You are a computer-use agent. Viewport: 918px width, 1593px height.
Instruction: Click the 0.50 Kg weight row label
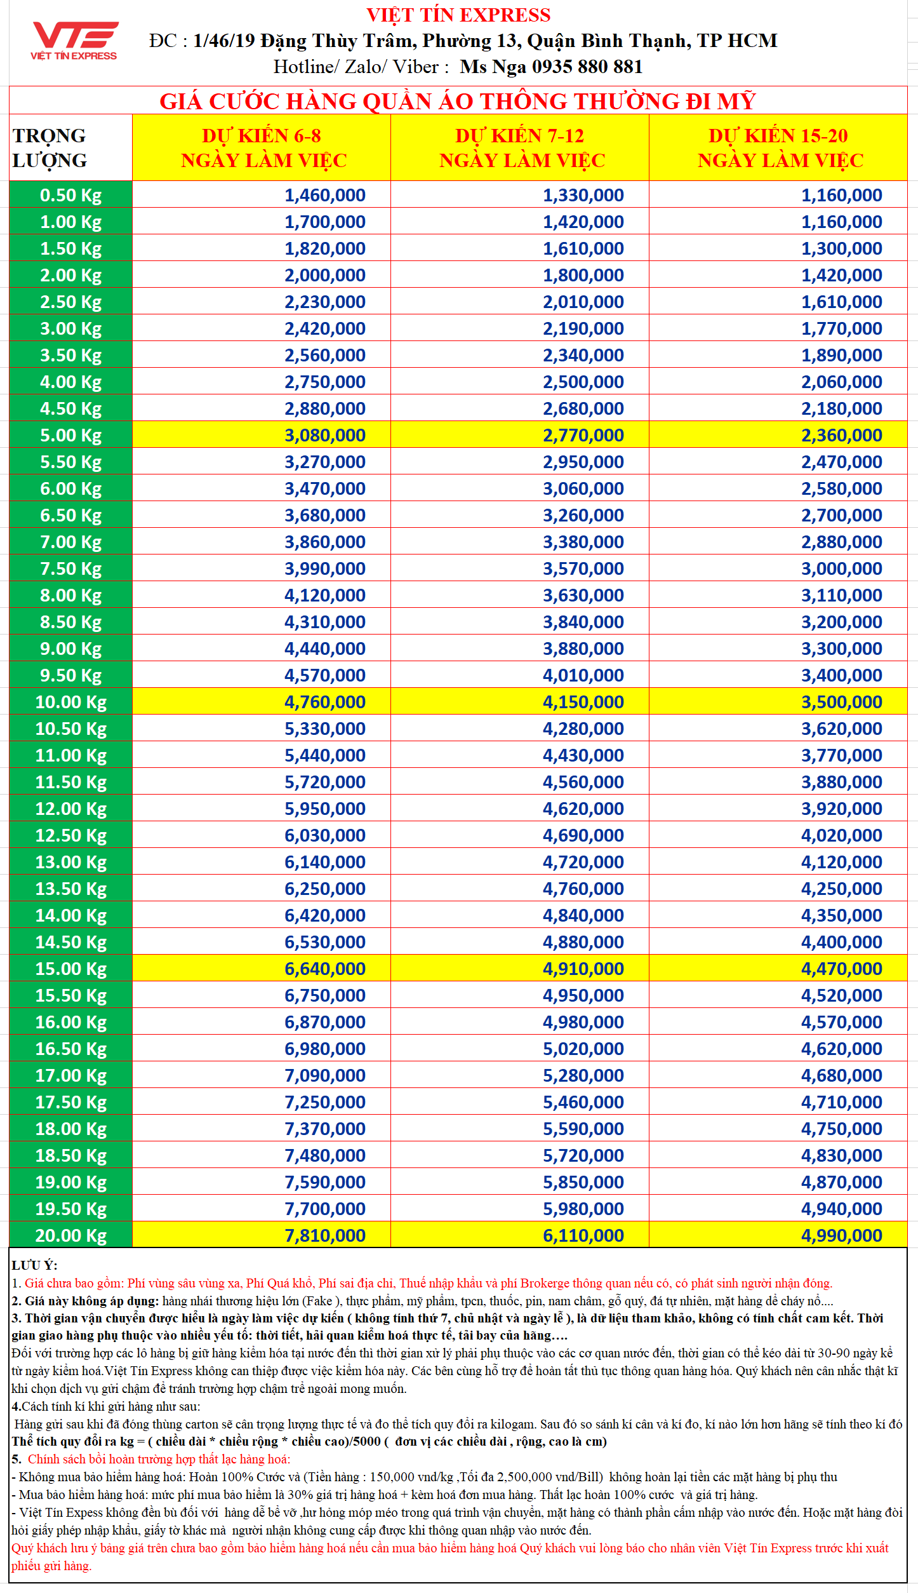pyautogui.click(x=70, y=195)
